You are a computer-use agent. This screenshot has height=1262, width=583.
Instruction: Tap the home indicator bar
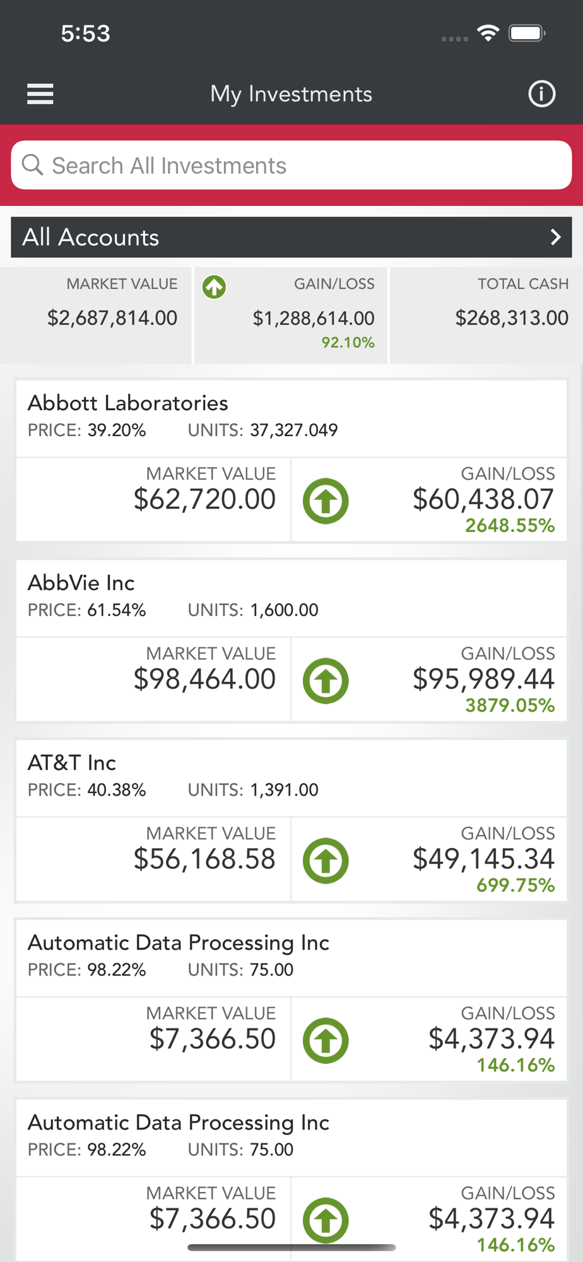pyautogui.click(x=291, y=1247)
